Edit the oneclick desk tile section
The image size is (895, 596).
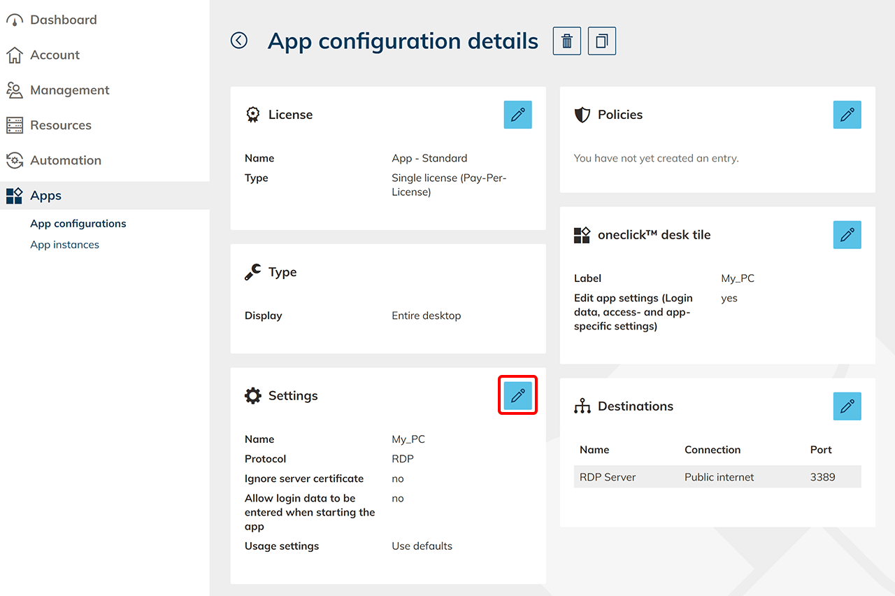[x=847, y=235]
